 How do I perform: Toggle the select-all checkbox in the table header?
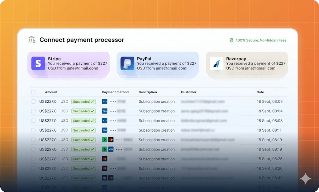coord(33,92)
